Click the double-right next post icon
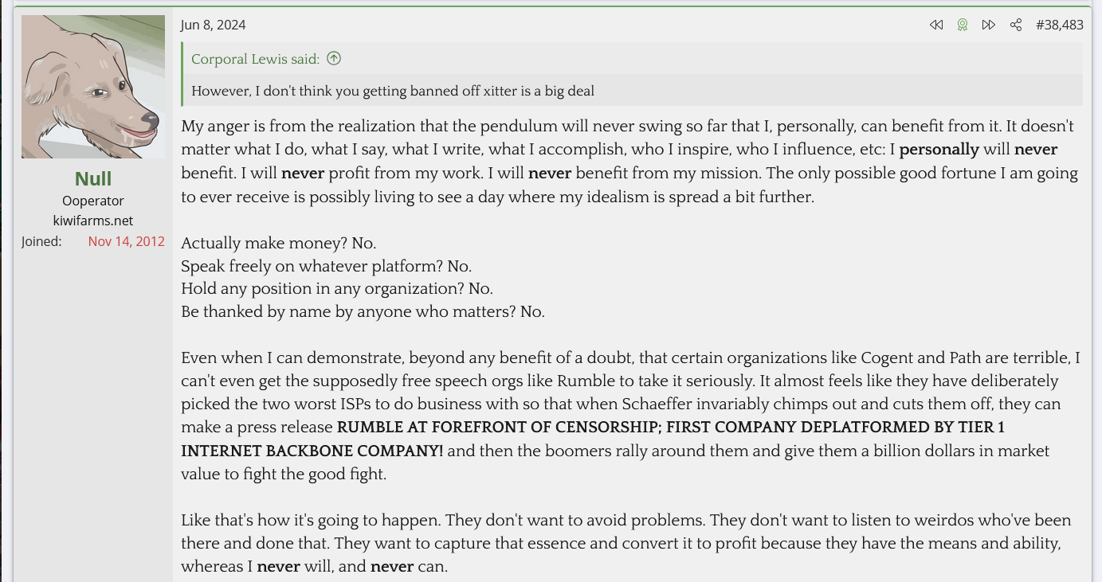Image resolution: width=1102 pixels, height=582 pixels. [x=989, y=25]
